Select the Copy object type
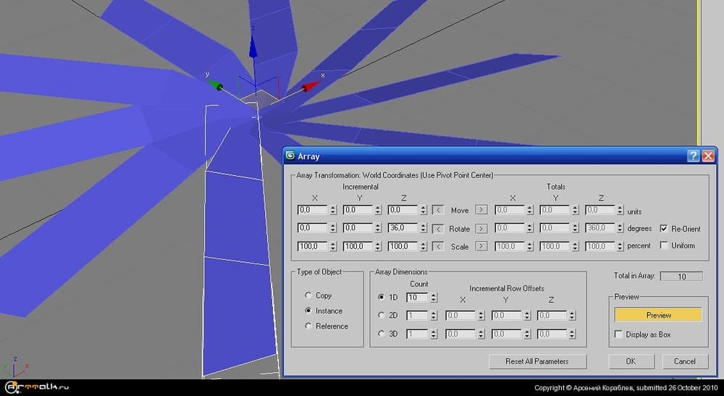 (x=309, y=295)
